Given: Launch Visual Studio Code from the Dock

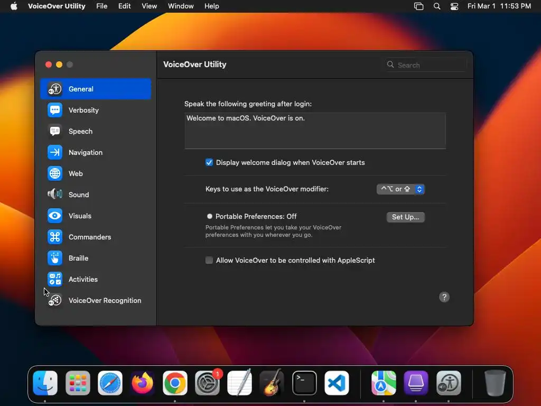Looking at the screenshot, I should 337,383.
